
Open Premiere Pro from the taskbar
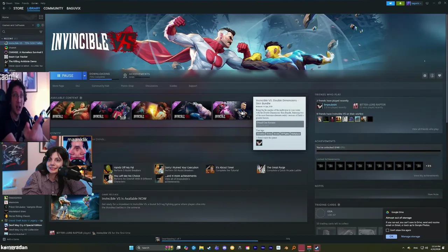click(255, 248)
